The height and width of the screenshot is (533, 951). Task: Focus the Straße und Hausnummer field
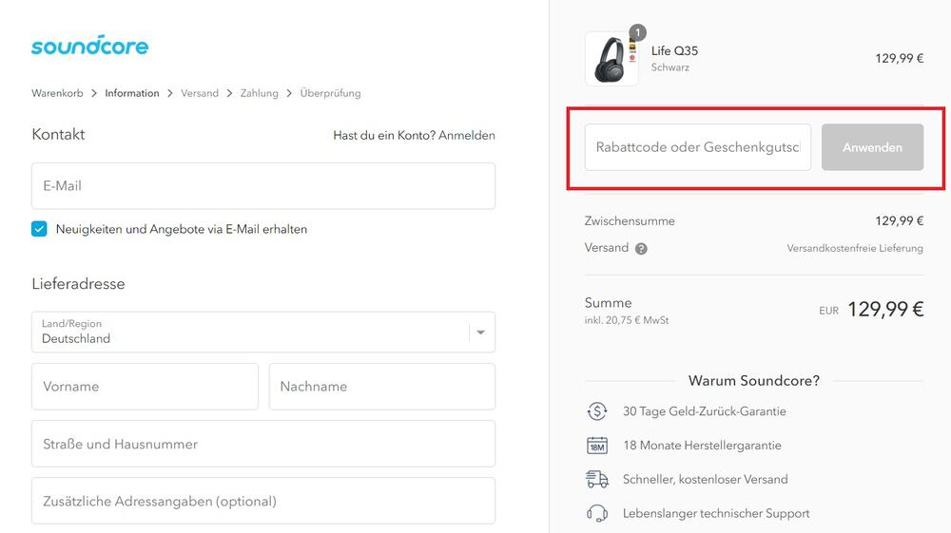pyautogui.click(x=263, y=444)
